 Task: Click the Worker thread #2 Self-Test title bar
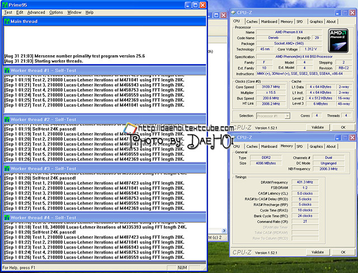105,119
